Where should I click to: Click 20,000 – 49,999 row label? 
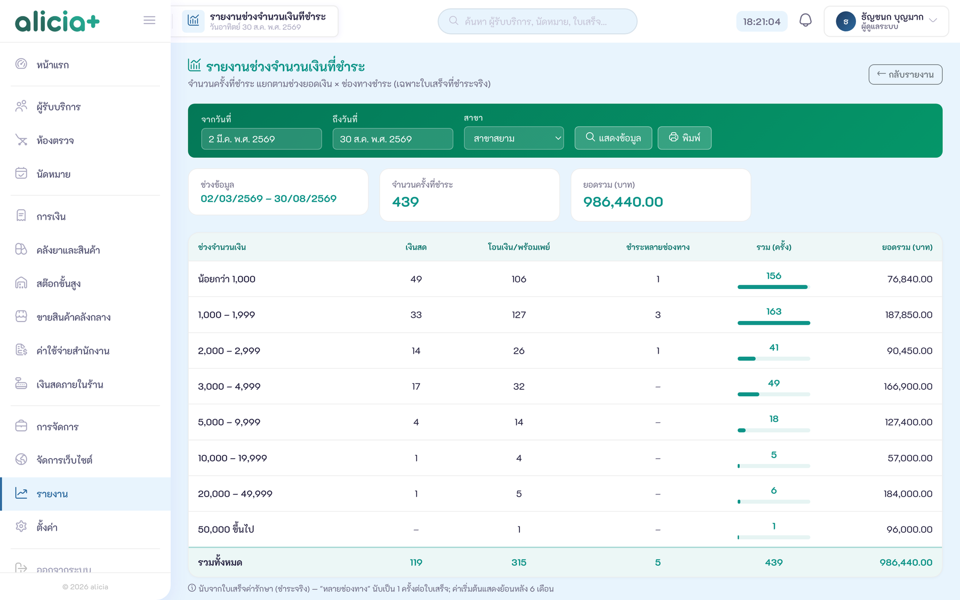tap(235, 493)
